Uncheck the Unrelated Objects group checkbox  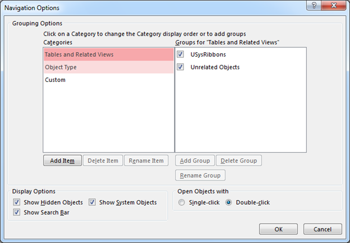pos(181,67)
